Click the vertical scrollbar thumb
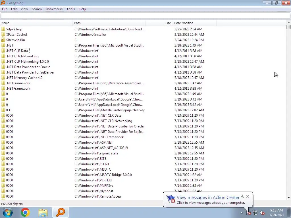Screen dimensions: 291x218 (288, 27)
